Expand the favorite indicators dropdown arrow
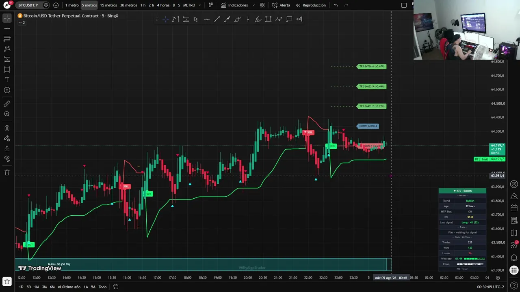 pyautogui.click(x=254, y=5)
